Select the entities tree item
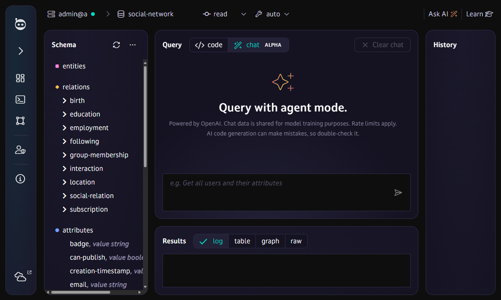This screenshot has width=501, height=300. [74, 66]
